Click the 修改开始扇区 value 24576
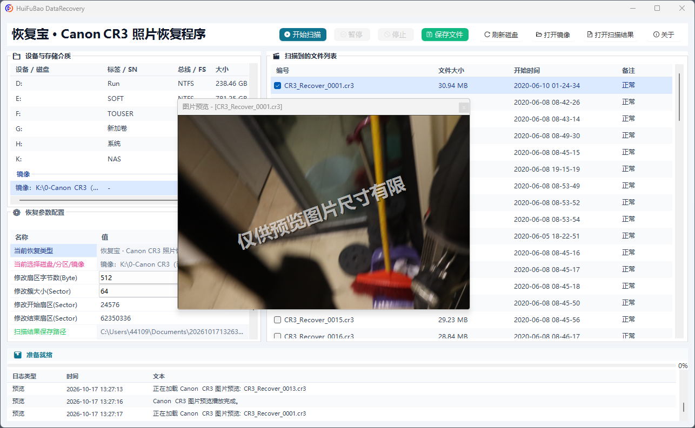The image size is (695, 428). click(x=110, y=304)
